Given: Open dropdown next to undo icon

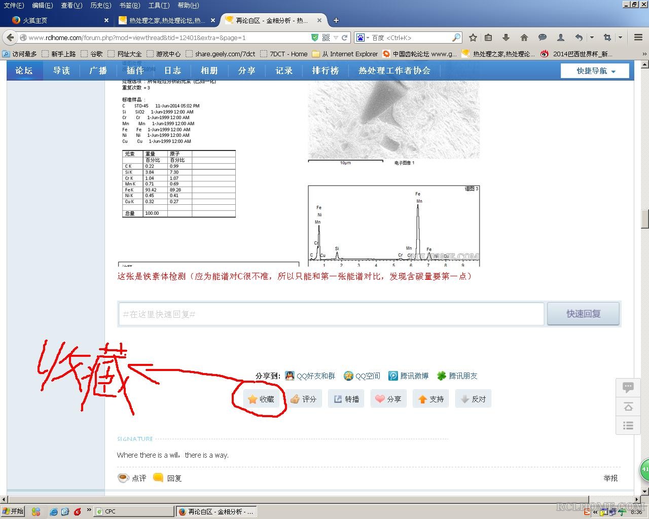Looking at the screenshot, I should pyautogui.click(x=592, y=38).
